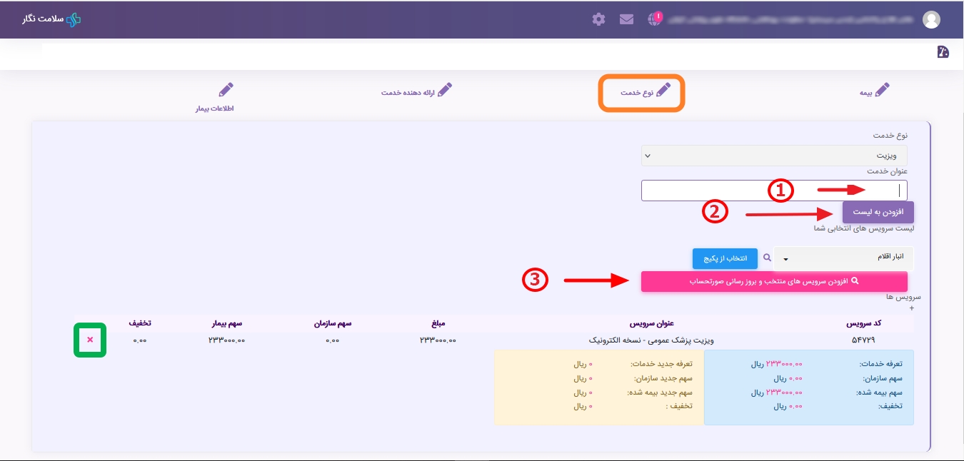Click the blue انتخاب از پکیج button
964x461 pixels.
[724, 258]
